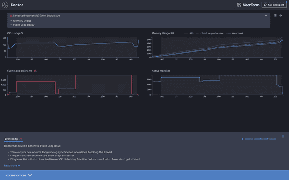Select the Event Loop tab
This screenshot has width=289, height=180.
13,139
